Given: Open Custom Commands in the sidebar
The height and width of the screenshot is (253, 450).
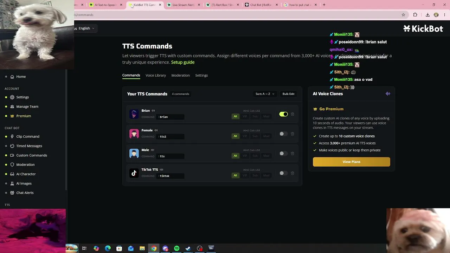Looking at the screenshot, I should (x=32, y=155).
